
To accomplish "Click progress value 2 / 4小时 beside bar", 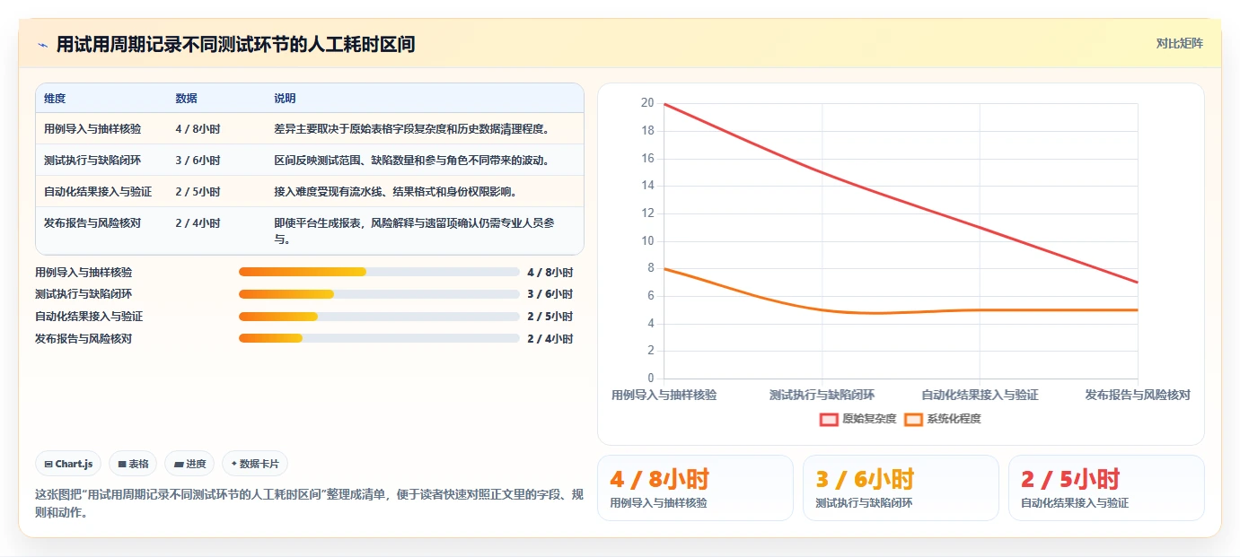I will point(550,338).
